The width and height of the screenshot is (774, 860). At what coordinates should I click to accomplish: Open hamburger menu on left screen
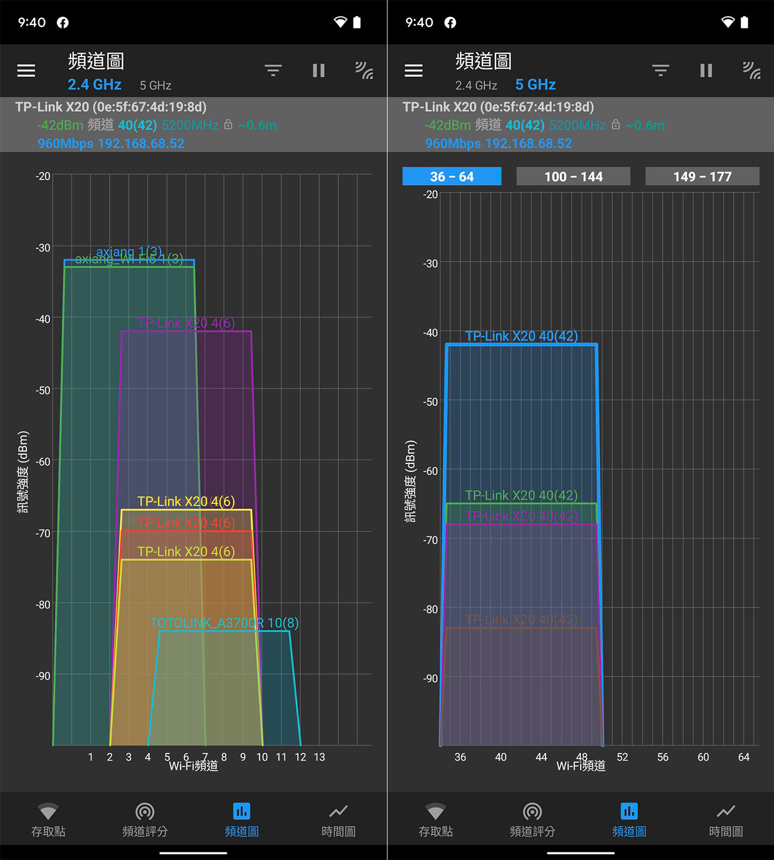[26, 70]
